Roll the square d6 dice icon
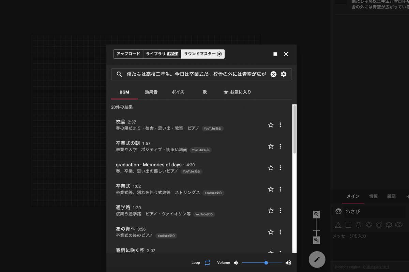Image resolution: width=409 pixels, height=272 pixels. (348, 225)
